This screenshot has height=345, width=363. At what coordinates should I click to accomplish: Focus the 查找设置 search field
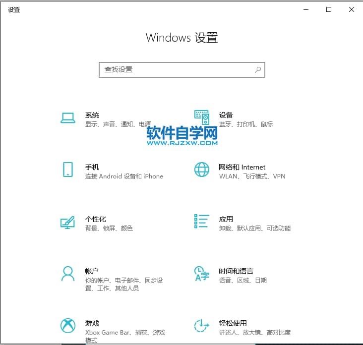coord(176,70)
